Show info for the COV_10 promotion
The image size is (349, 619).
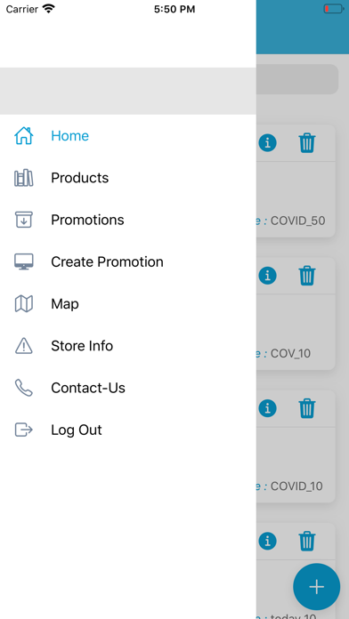pos(268,276)
